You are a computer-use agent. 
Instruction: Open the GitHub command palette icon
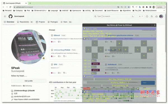[x=133, y=16]
